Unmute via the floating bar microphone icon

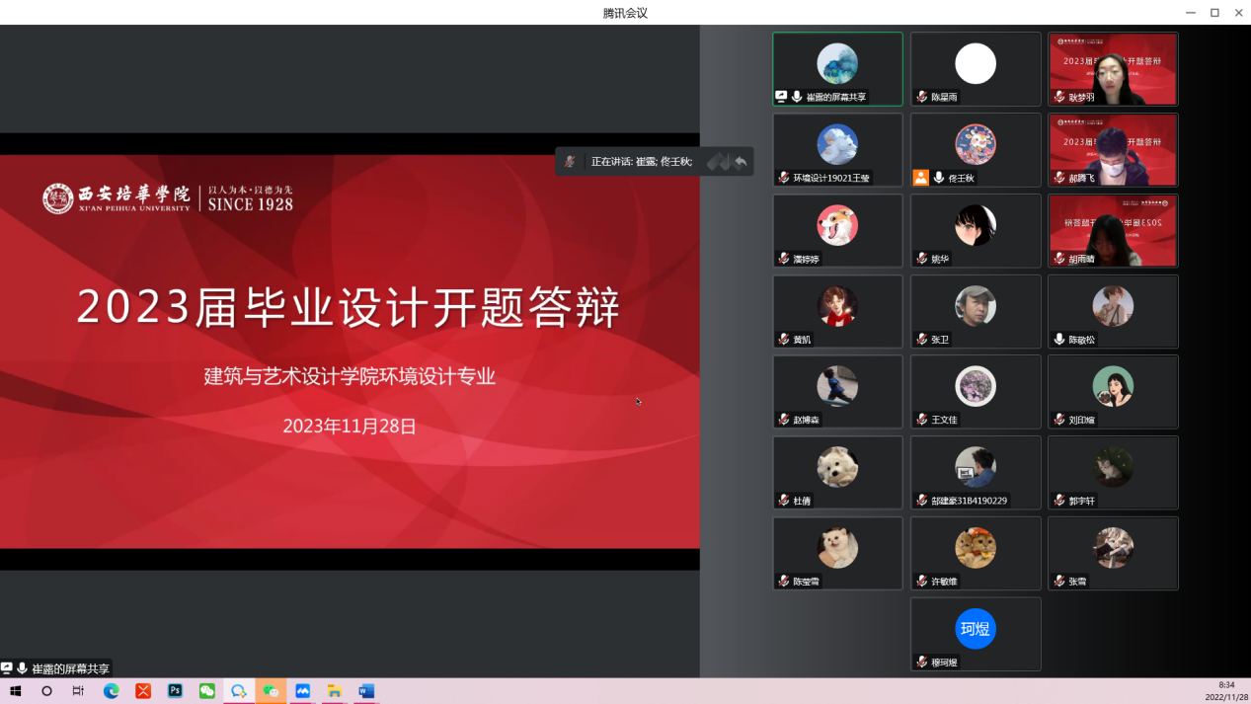tap(570, 162)
